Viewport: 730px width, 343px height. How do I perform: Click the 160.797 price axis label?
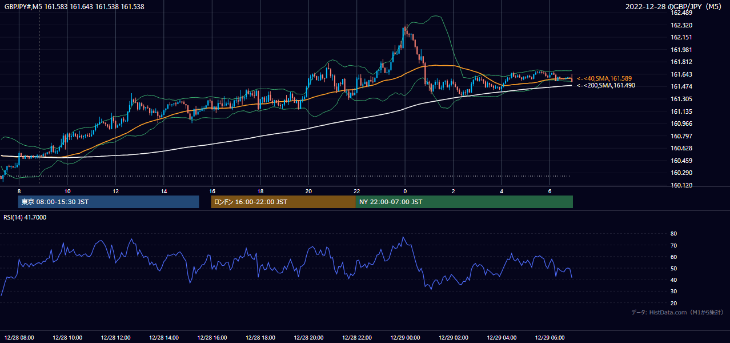point(681,136)
